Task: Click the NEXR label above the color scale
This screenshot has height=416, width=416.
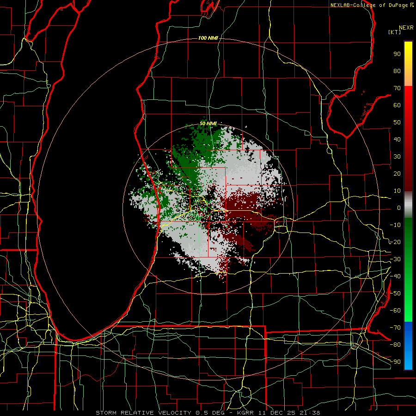Action: 406,28
